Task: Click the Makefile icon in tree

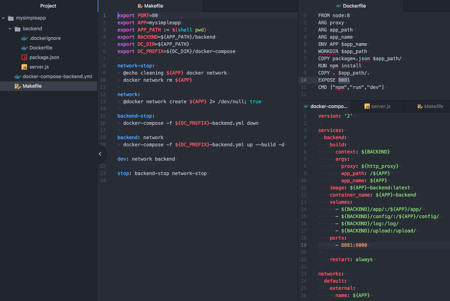Action: tap(18, 86)
